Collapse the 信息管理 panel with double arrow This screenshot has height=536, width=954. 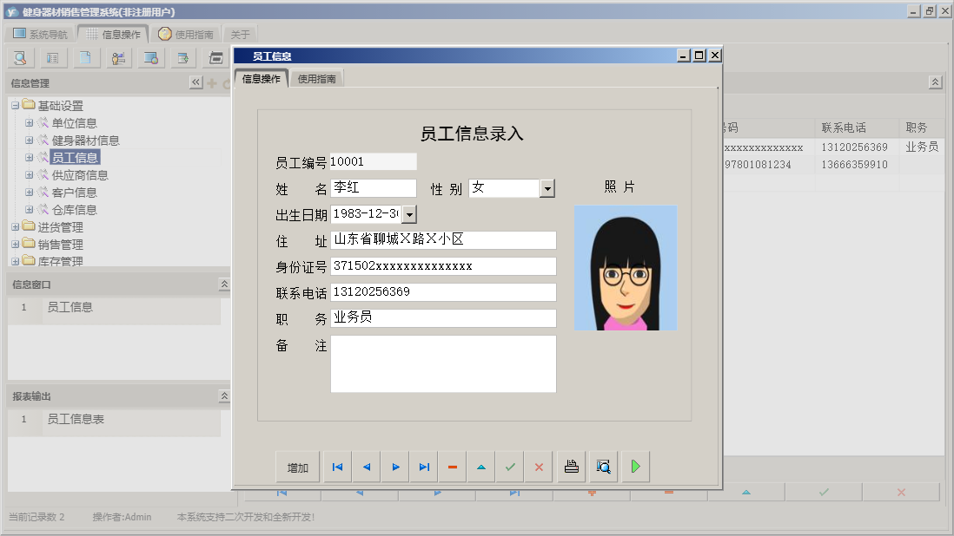tap(195, 82)
